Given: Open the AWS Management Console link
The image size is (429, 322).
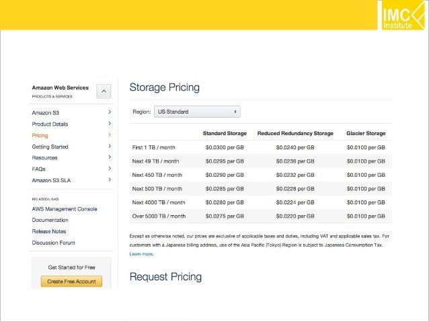Looking at the screenshot, I should click(x=65, y=209).
